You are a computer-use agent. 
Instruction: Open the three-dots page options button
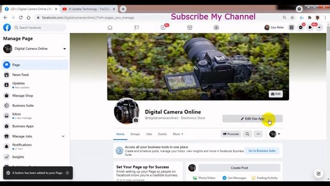258,134
